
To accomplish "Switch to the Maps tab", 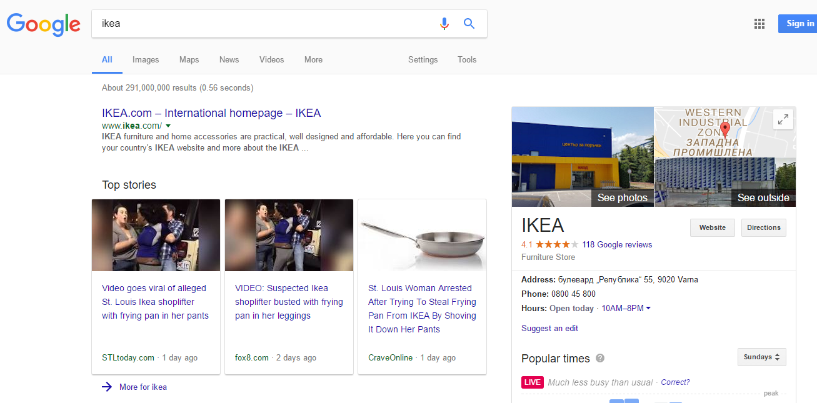I will (x=189, y=60).
